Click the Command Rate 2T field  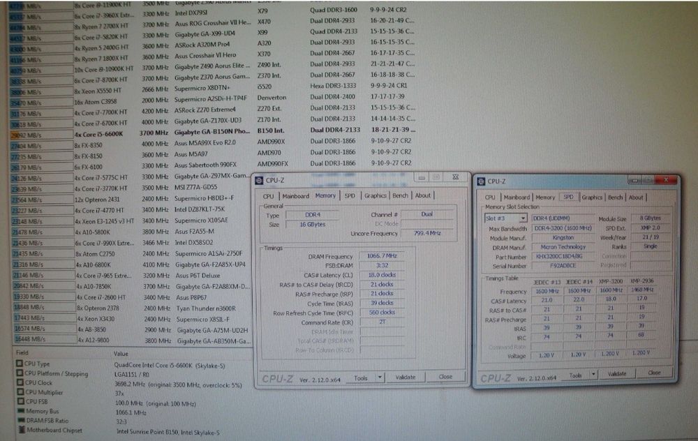click(382, 322)
